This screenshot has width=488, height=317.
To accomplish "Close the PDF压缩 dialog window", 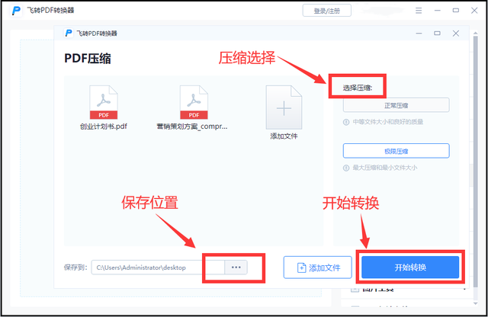I will (455, 34).
